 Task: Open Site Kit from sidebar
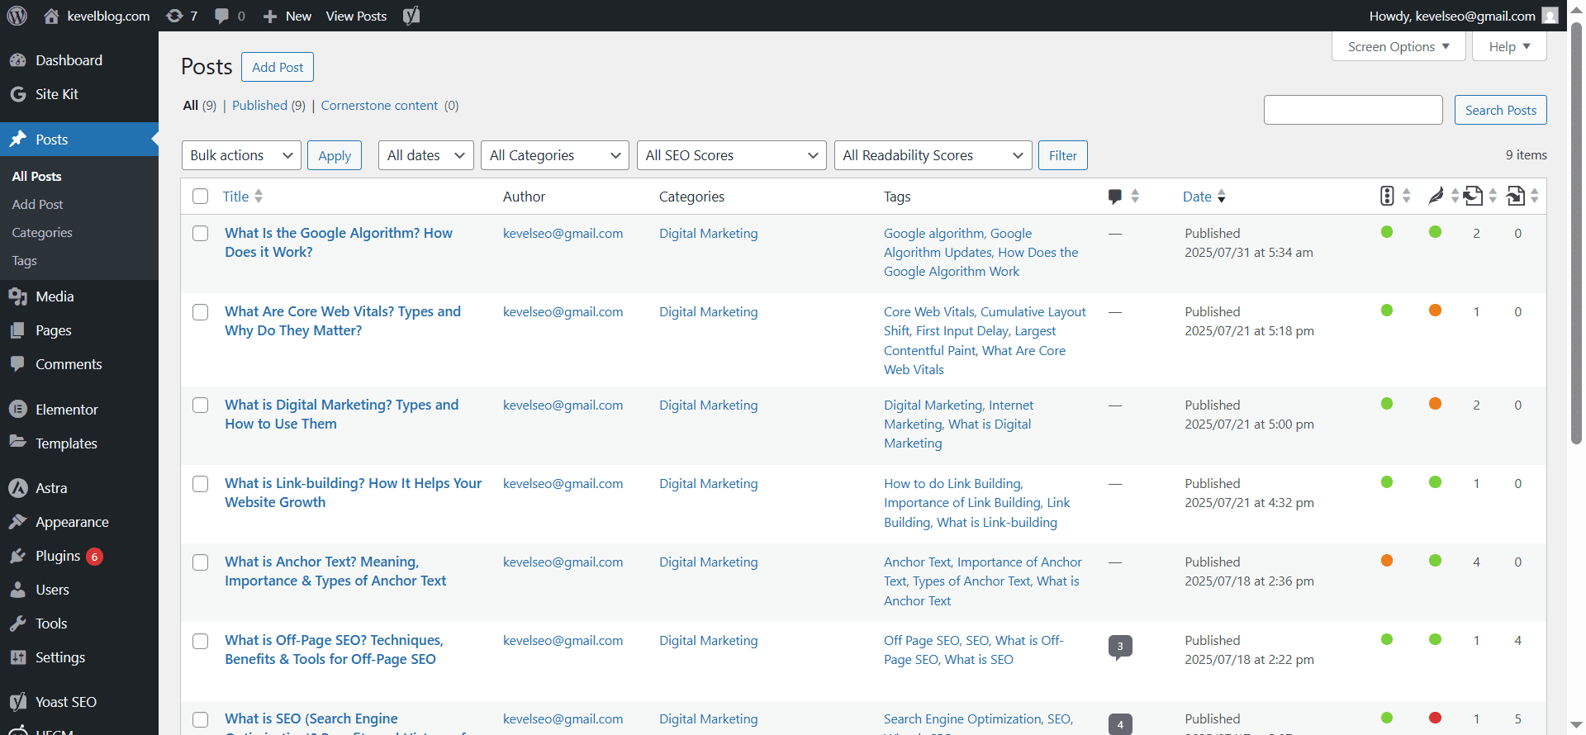point(56,94)
